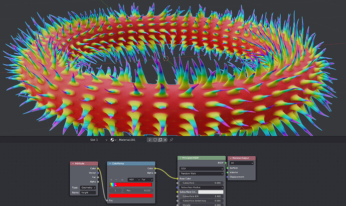Screen dimensions: 346x206
Task: Remove a color stop with minus icon
Action: (x=116, y=180)
